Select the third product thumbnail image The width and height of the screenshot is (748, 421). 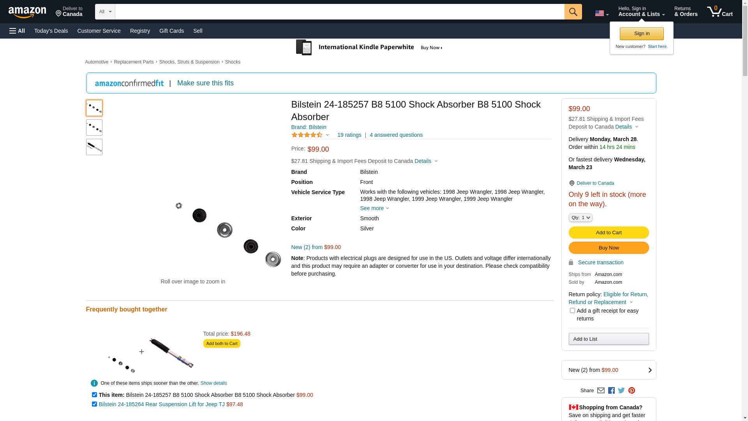94,147
